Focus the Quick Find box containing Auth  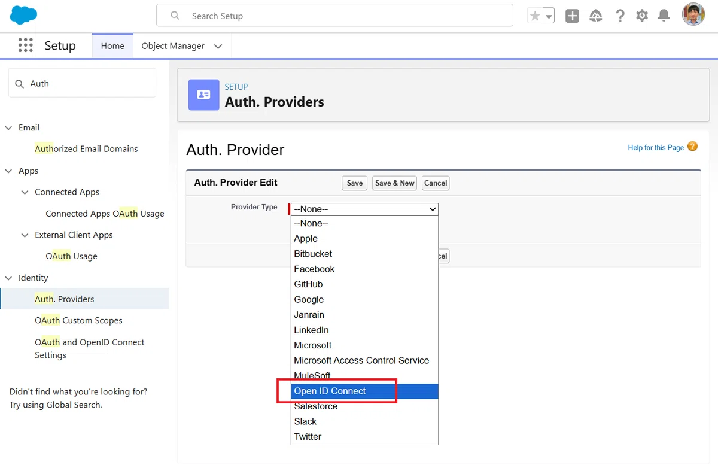[x=82, y=83]
